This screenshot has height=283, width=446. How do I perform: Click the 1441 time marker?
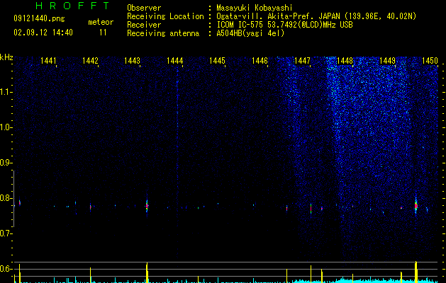tap(48, 61)
